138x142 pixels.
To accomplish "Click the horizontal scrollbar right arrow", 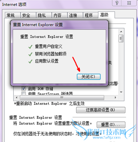I will [116, 98].
